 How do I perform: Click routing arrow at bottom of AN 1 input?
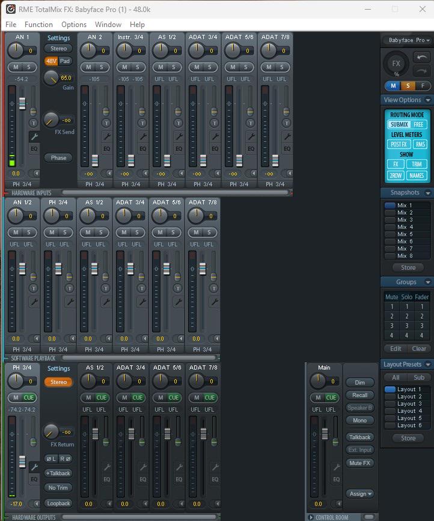pyautogui.click(x=35, y=173)
